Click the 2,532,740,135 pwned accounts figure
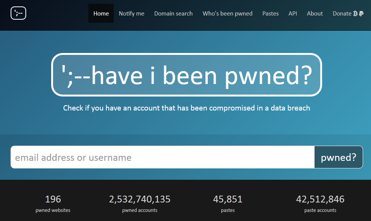The image size is (371, 221). coord(139,199)
